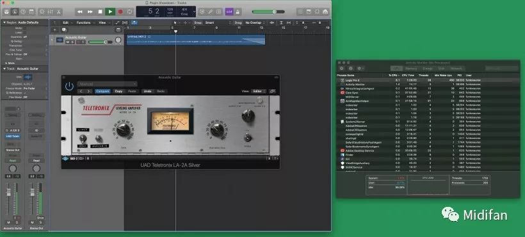Click Compare button in plugin
Viewport: 525px width, 237px height.
pos(102,91)
